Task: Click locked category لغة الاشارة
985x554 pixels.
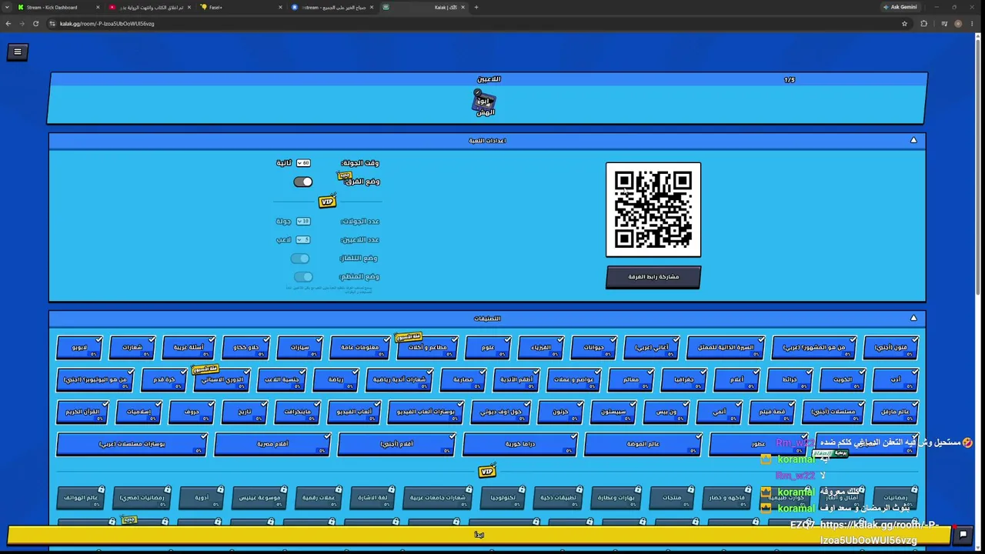Action: 373,498
